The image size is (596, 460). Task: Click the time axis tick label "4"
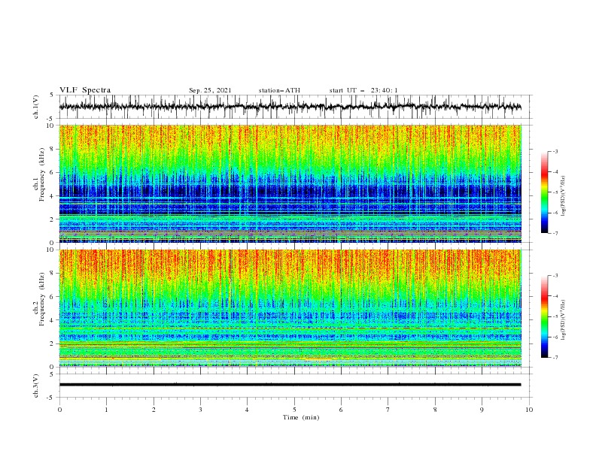coord(247,410)
